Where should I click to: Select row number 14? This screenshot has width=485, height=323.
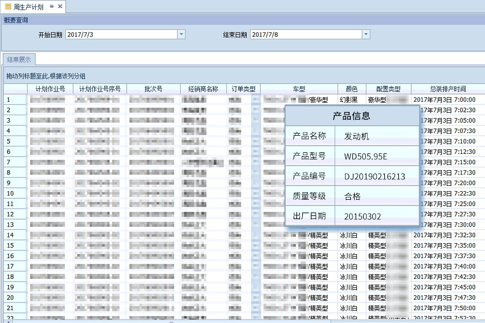(15, 235)
